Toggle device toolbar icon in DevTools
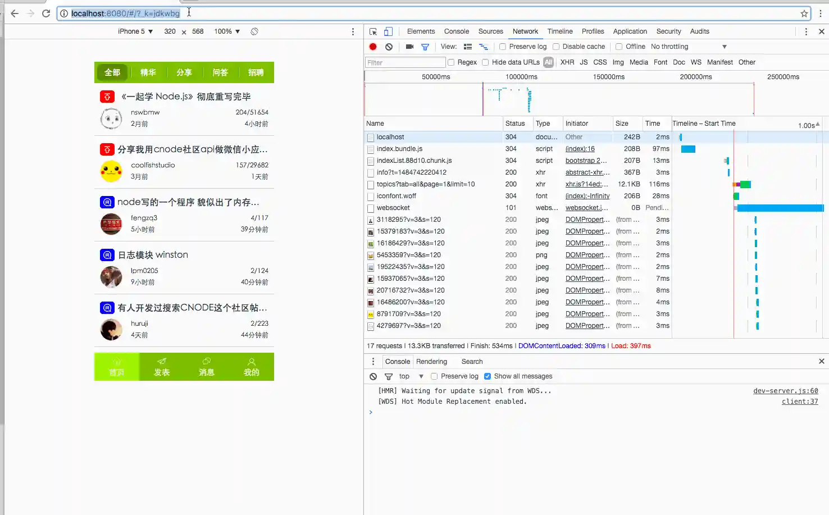The height and width of the screenshot is (515, 829). pos(388,31)
